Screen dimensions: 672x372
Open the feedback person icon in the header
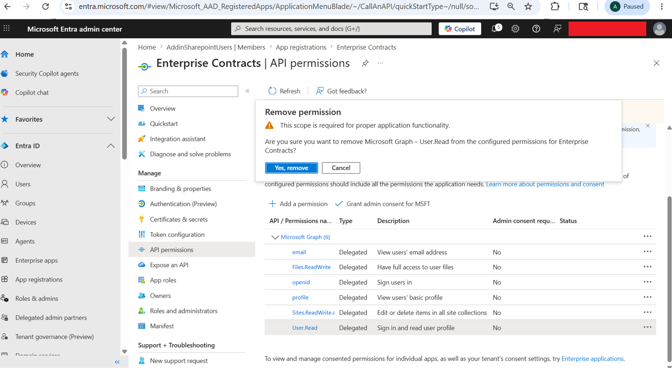pyautogui.click(x=557, y=29)
